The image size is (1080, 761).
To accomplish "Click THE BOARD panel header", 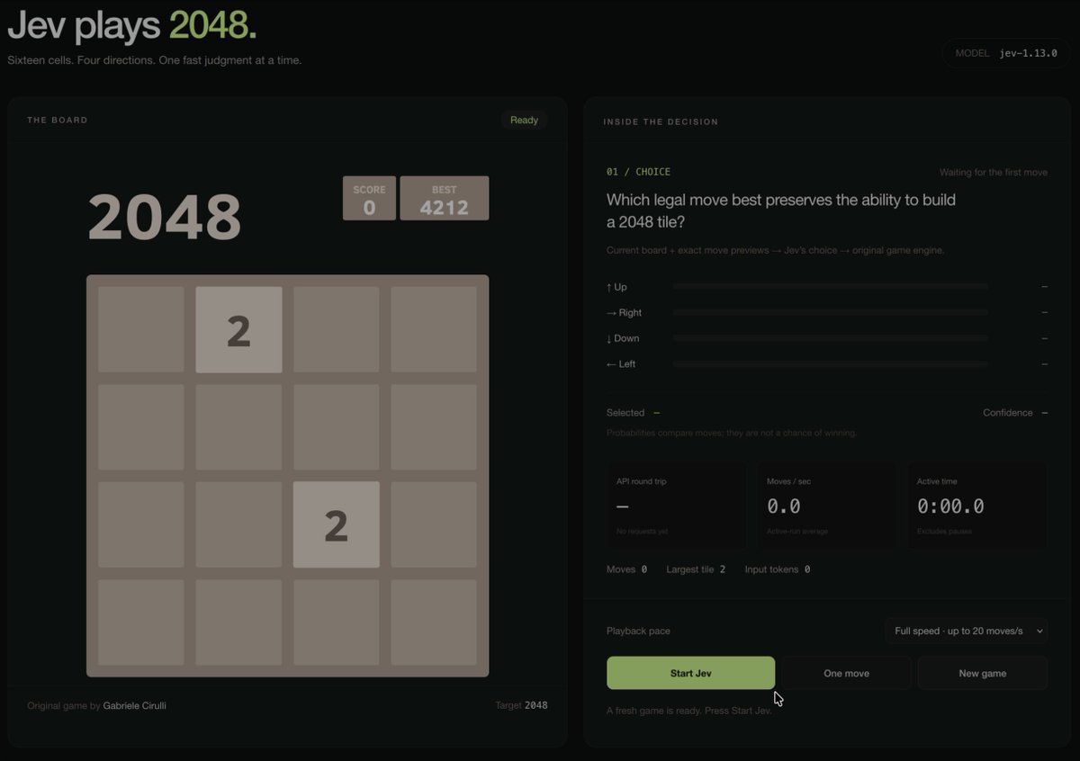I will point(58,120).
